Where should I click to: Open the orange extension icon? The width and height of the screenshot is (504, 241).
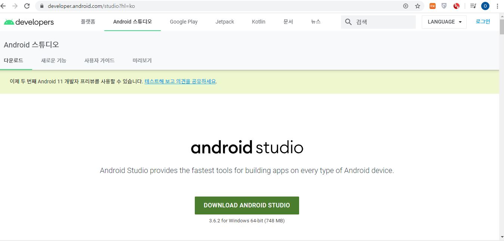click(433, 6)
